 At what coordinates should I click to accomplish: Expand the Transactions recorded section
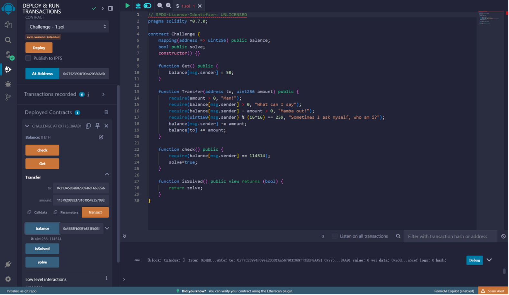103,94
